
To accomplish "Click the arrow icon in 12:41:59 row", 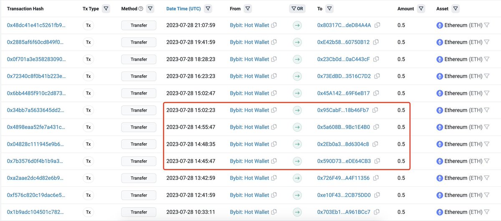I will point(297,195).
